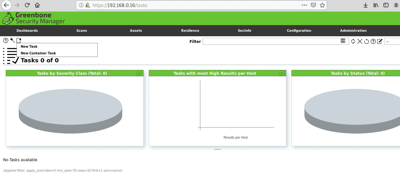Click the Tasks 0 of 0 heading
The height and width of the screenshot is (186, 400).
coord(40,60)
